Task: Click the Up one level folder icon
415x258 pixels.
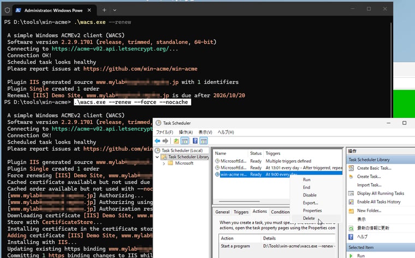Action: 176,141
